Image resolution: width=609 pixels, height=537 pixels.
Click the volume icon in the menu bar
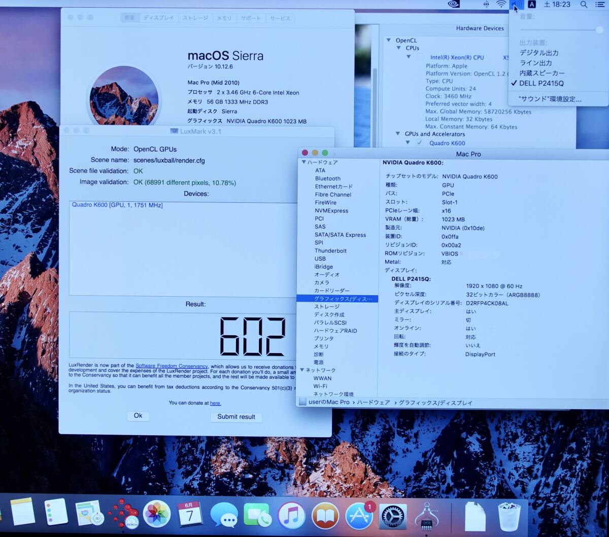click(517, 5)
